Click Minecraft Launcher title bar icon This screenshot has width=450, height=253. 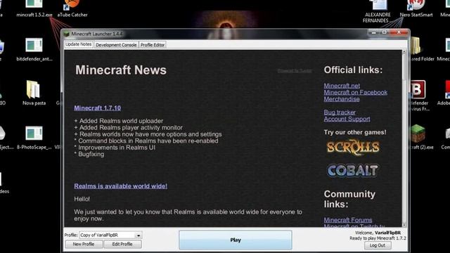point(67,34)
